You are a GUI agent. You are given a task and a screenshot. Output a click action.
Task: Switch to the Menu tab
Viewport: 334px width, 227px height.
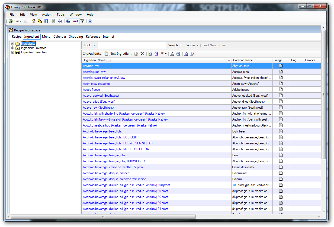[x=46, y=37]
